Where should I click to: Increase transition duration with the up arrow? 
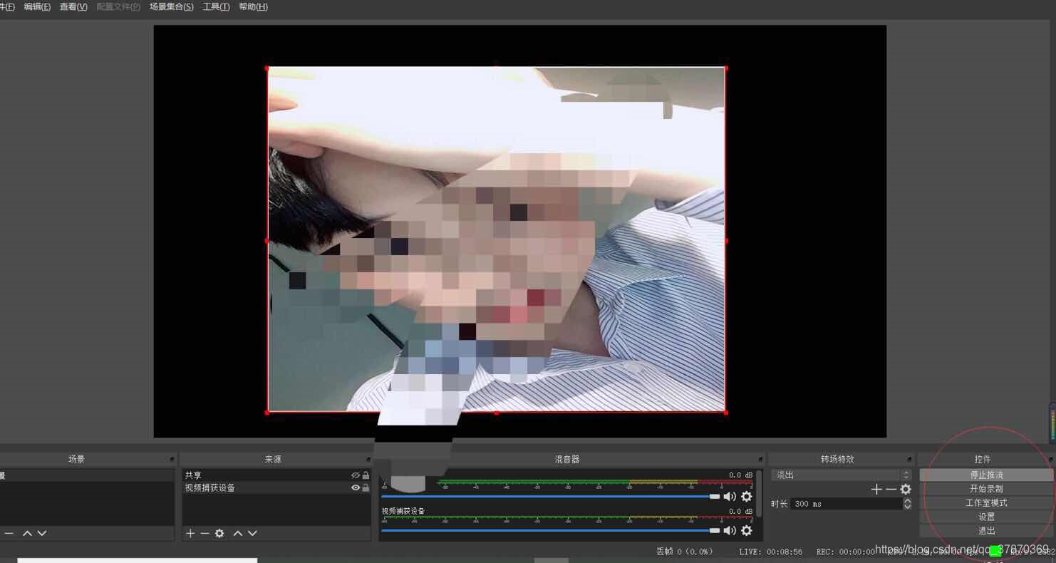907,501
